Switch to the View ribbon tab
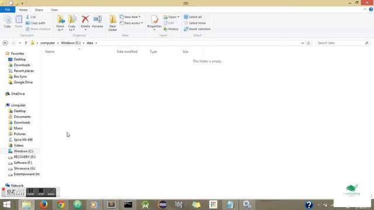This screenshot has height=210, width=374. click(54, 10)
